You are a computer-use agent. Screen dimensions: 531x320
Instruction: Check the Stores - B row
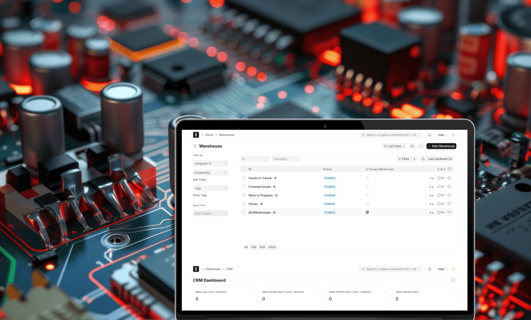[244, 203]
